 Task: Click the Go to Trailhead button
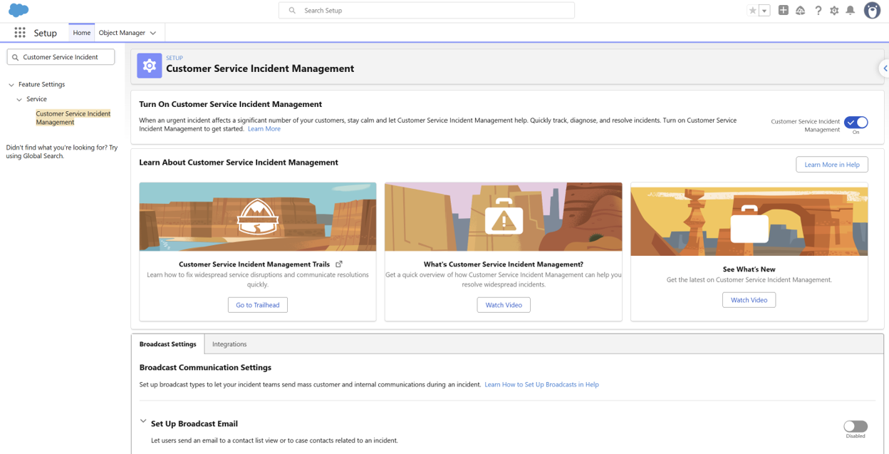tap(258, 305)
